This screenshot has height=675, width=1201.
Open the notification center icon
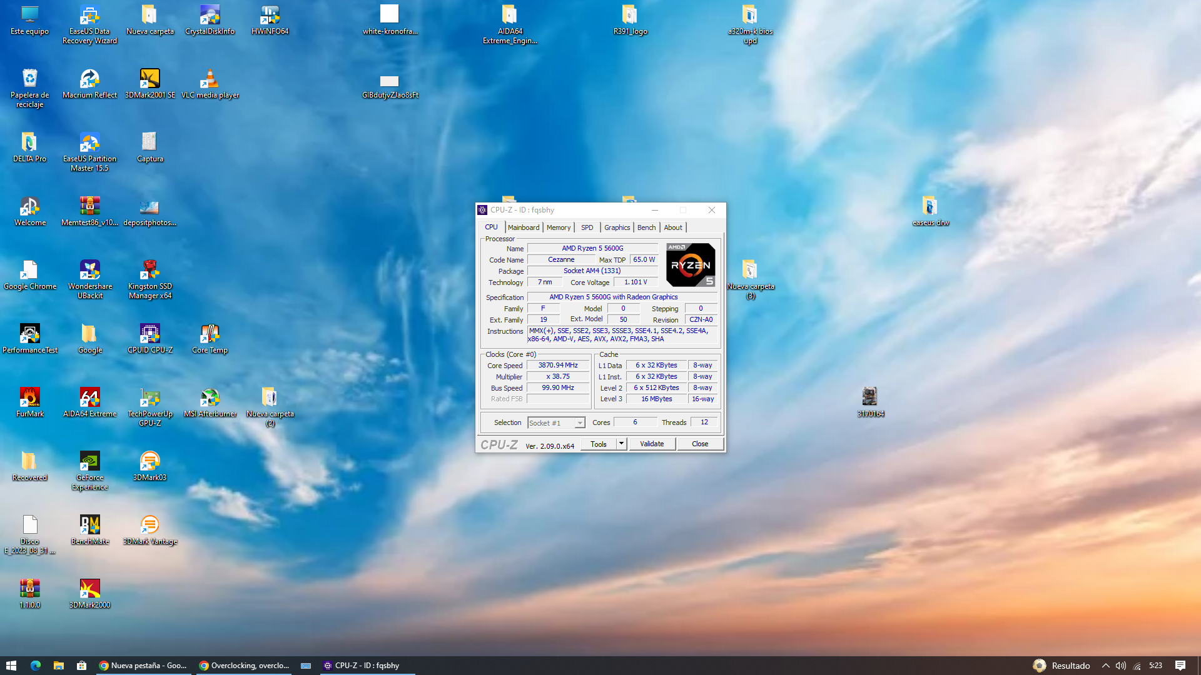click(1180, 666)
